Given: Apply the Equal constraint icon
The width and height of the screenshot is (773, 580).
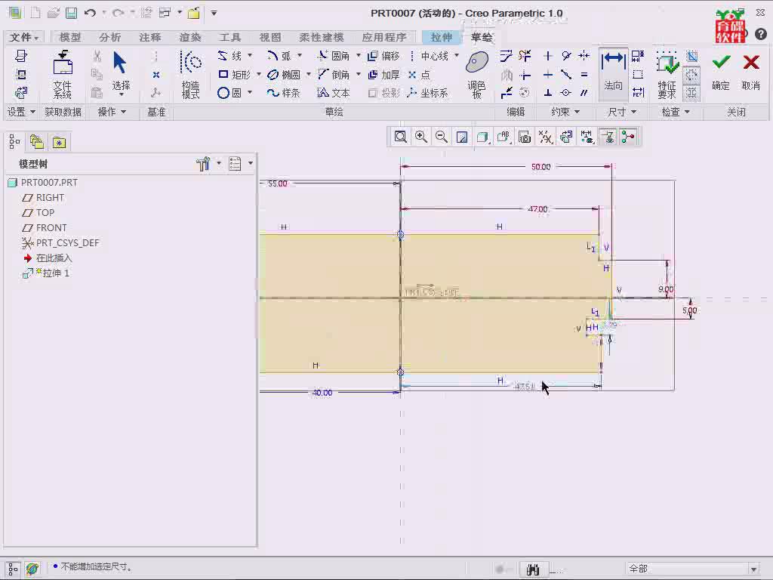Looking at the screenshot, I should click(x=584, y=75).
